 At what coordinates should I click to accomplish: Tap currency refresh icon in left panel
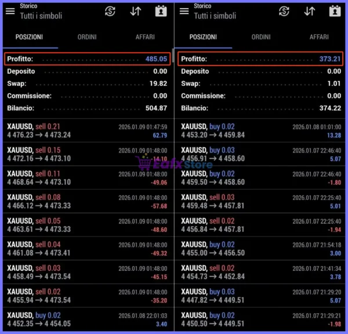(x=110, y=11)
